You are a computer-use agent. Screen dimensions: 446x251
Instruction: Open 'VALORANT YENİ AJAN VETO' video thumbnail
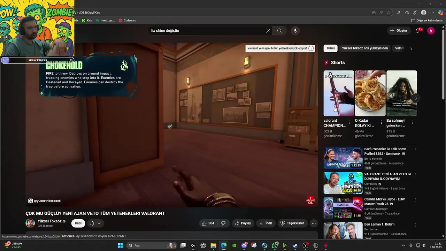[343, 183]
